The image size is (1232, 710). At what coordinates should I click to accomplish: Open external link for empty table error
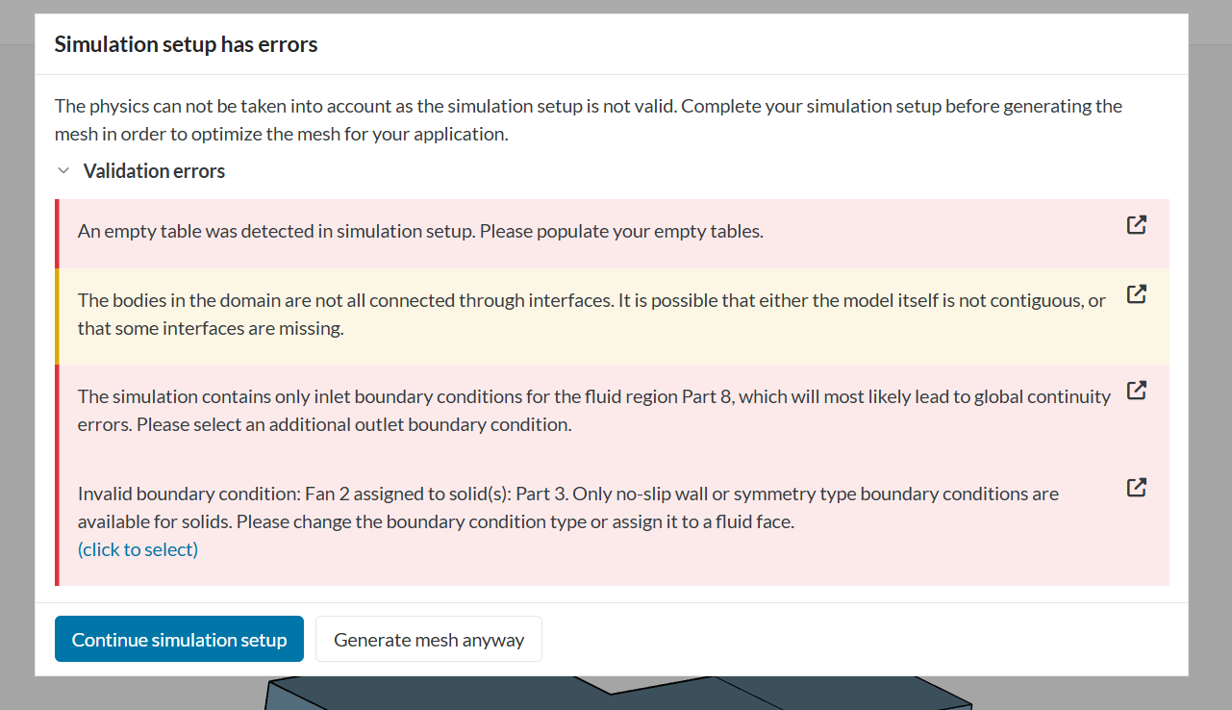(x=1136, y=225)
